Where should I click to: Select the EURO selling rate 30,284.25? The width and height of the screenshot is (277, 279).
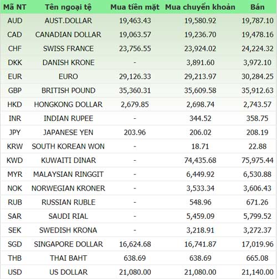[258, 76]
